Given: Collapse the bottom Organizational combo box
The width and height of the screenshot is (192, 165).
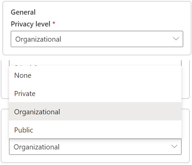Looking at the screenshot, I should tap(95, 147).
